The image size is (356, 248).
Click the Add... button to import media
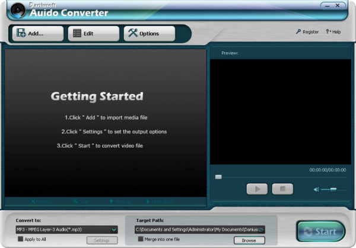pyautogui.click(x=38, y=34)
